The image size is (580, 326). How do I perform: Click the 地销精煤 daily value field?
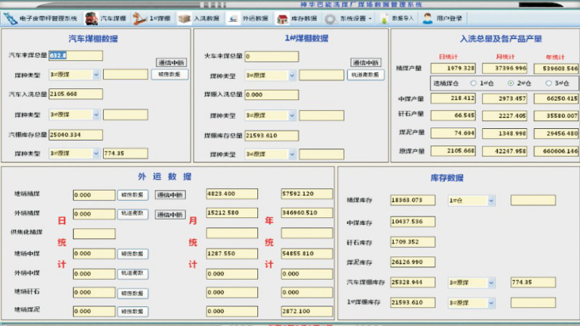(x=94, y=195)
